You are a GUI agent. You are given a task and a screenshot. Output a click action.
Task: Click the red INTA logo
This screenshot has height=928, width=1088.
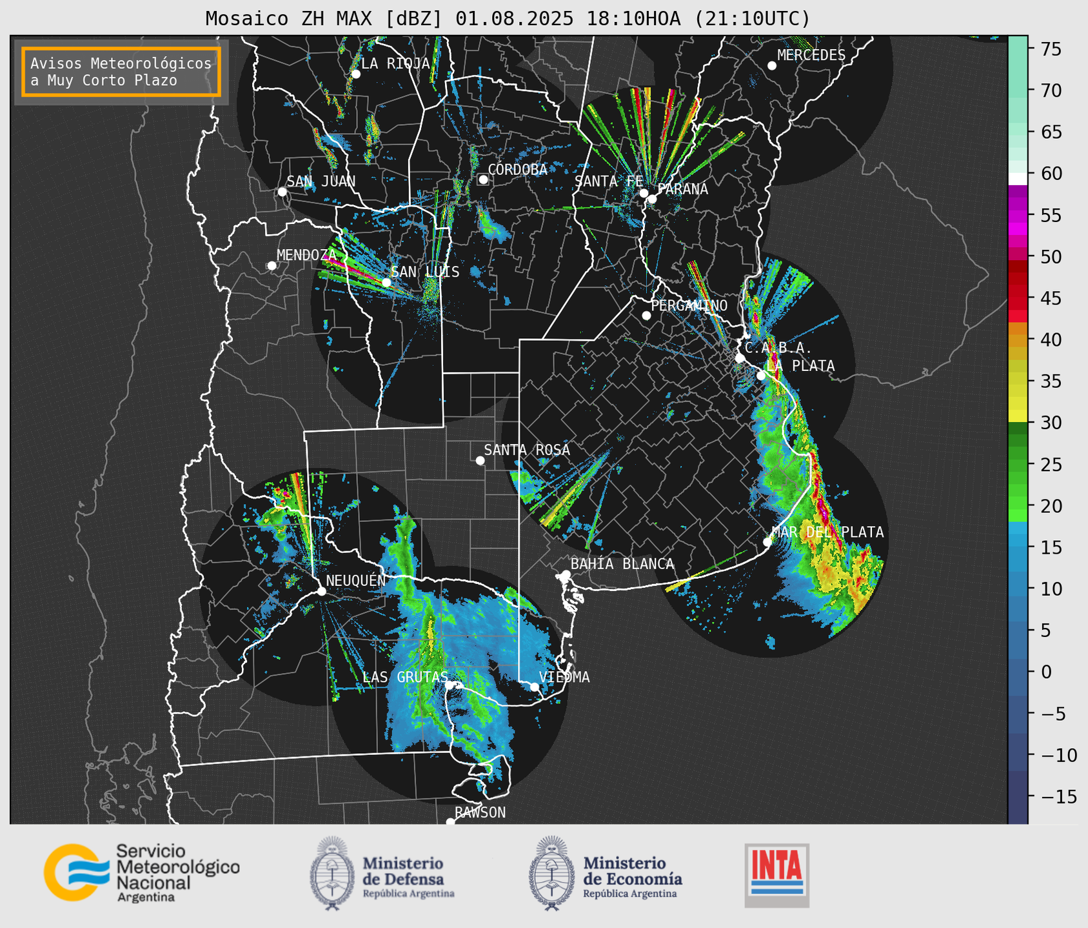[776, 875]
